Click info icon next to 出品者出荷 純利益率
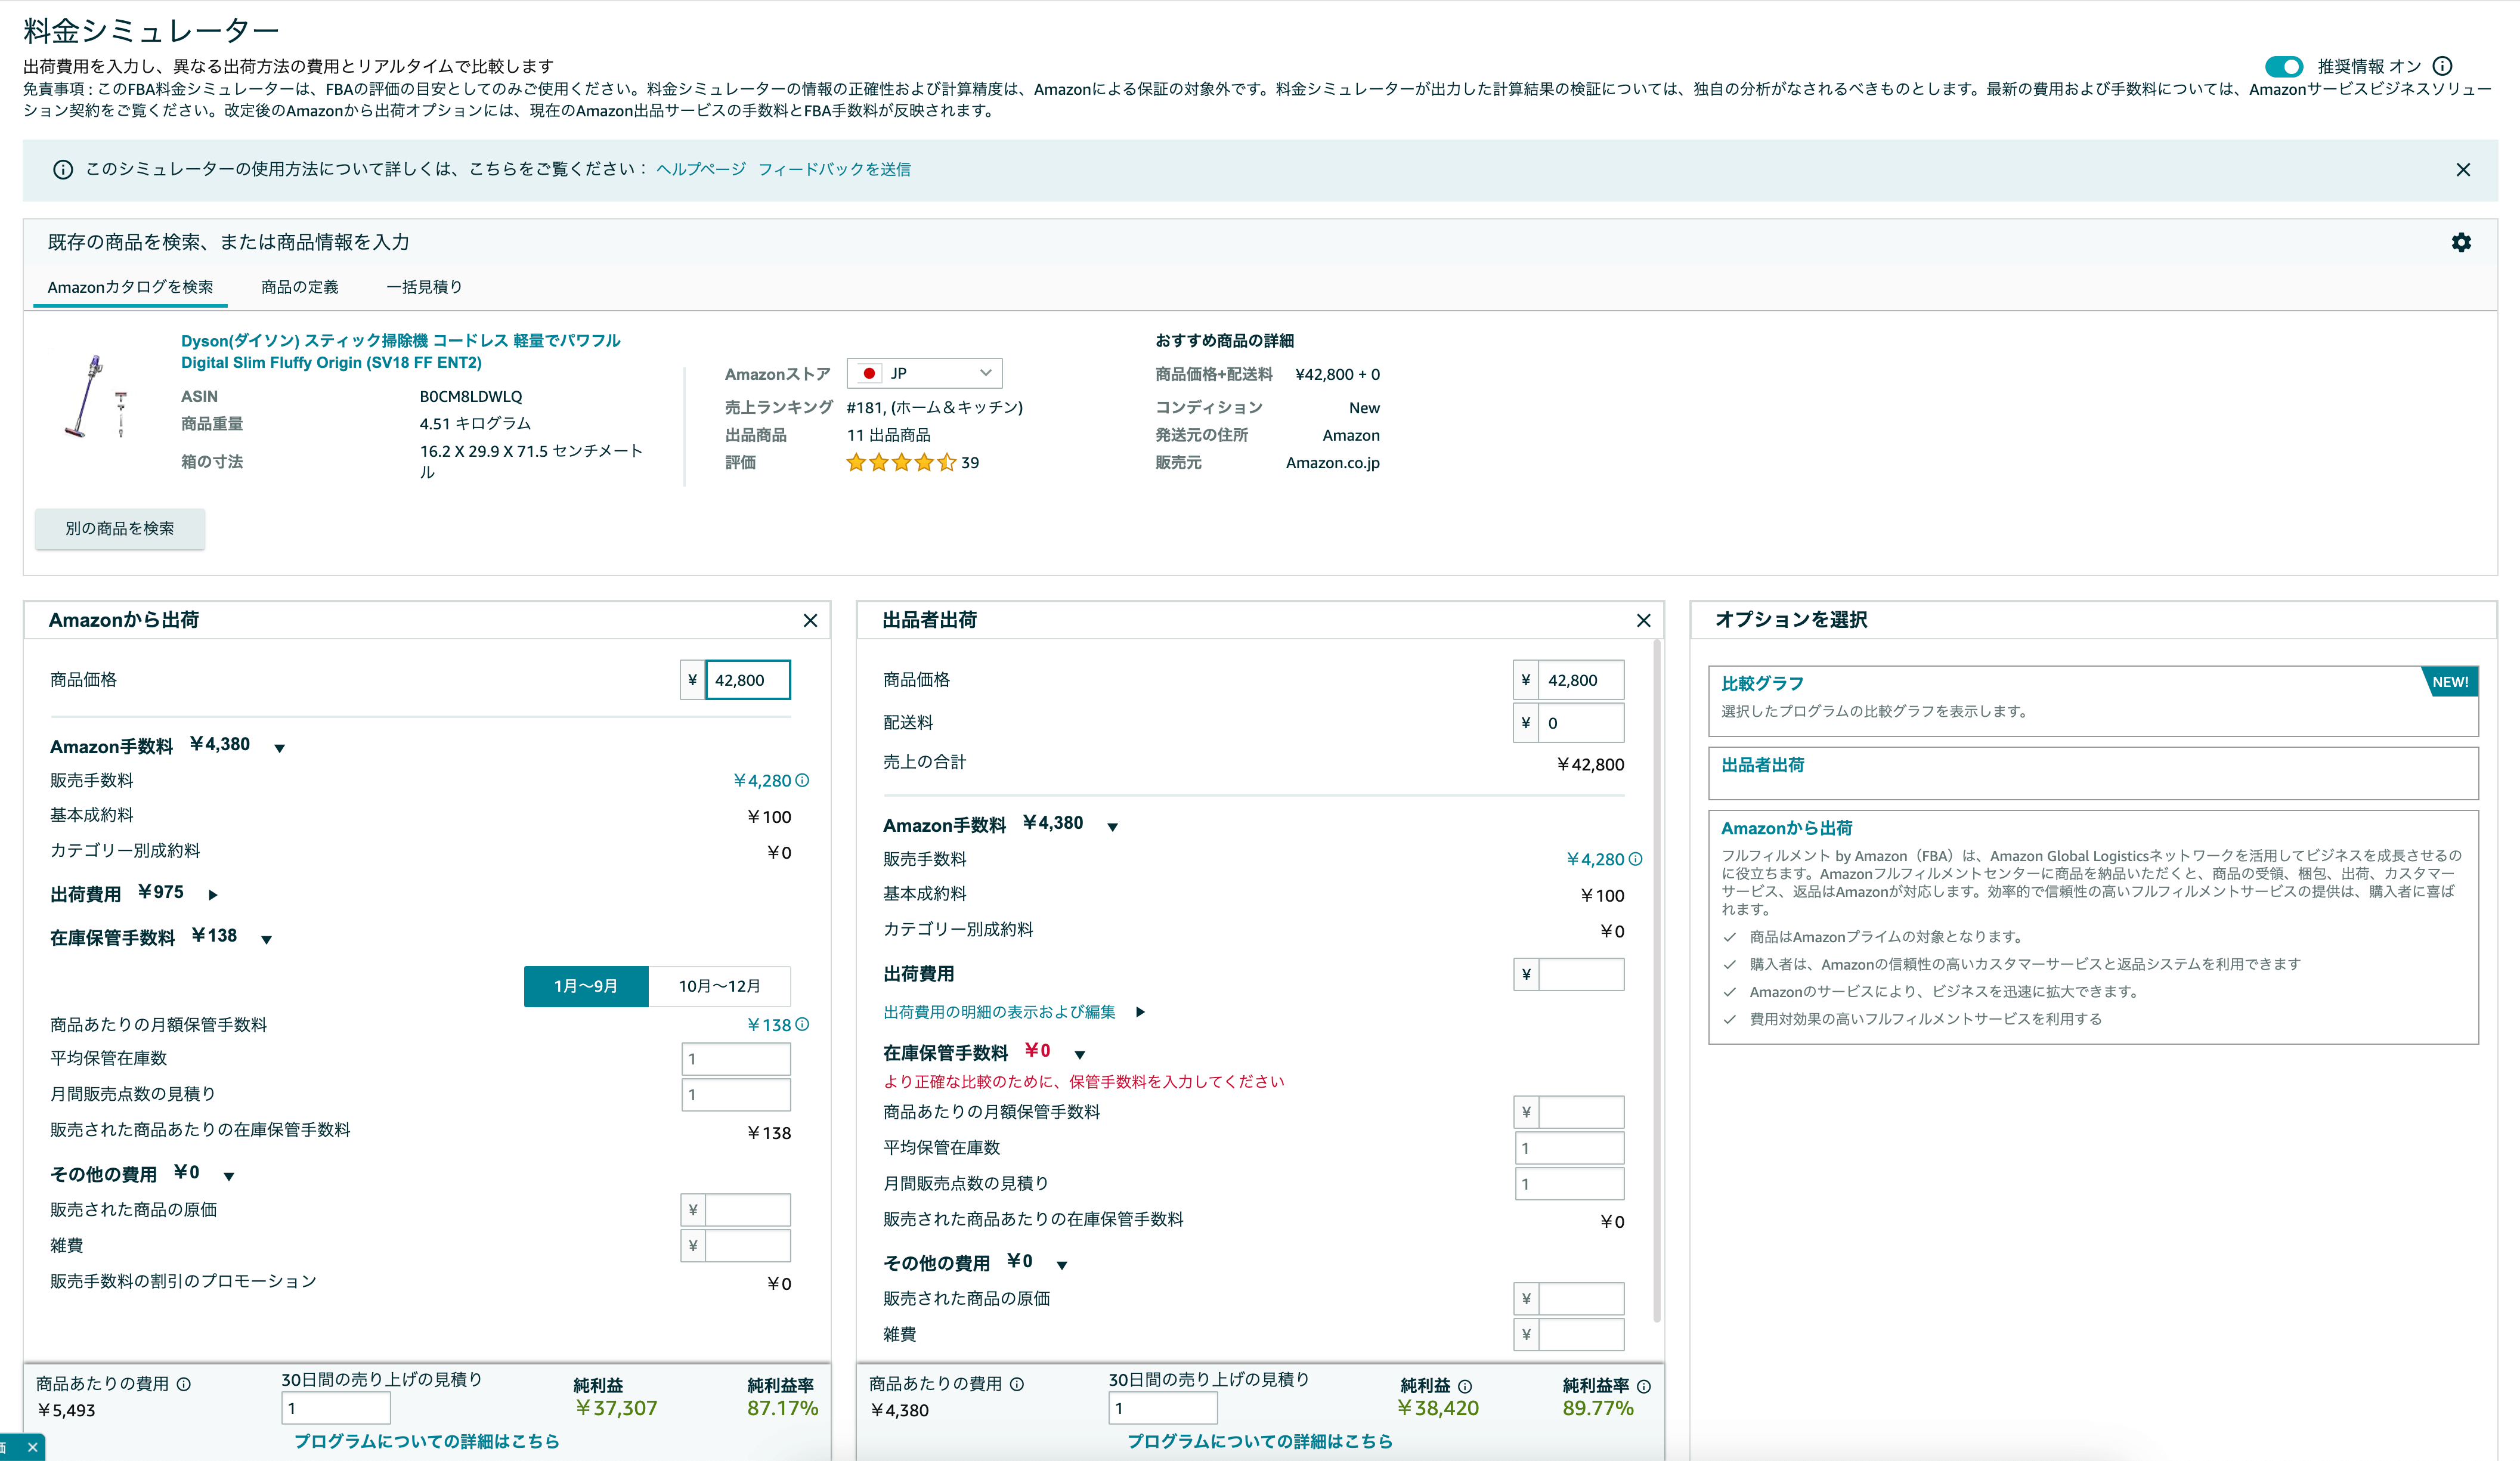 click(1644, 1386)
